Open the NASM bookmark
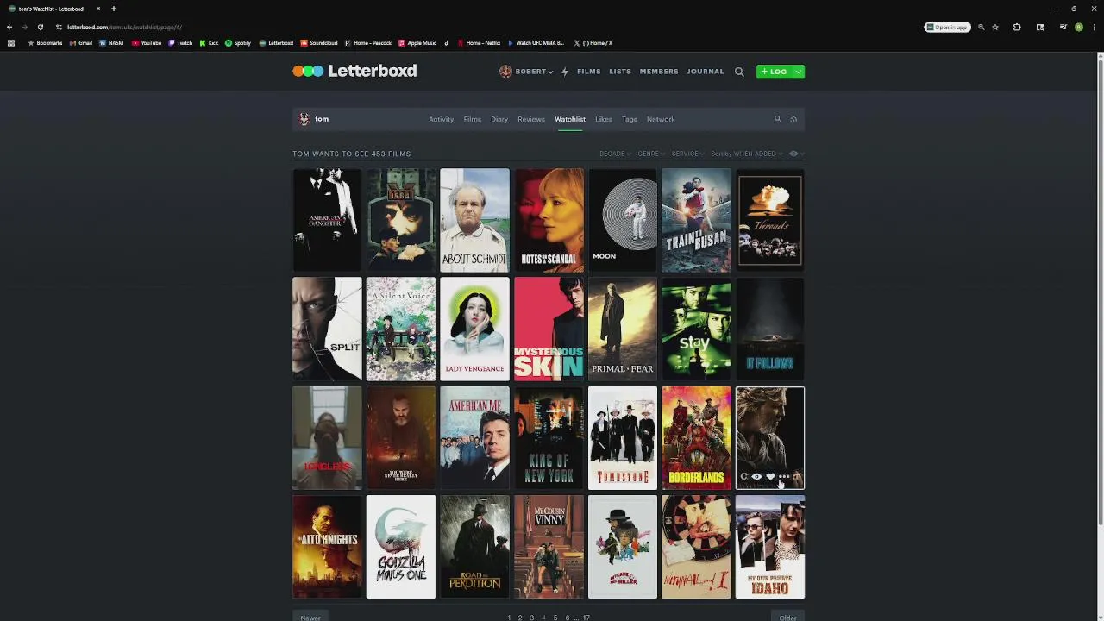 pyautogui.click(x=111, y=43)
